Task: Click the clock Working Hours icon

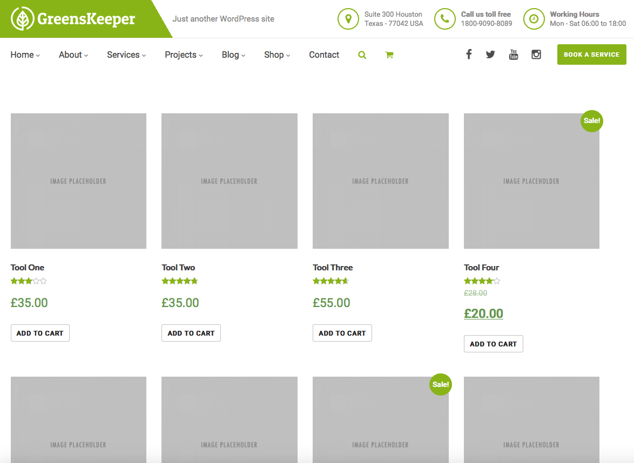Action: pos(534,18)
